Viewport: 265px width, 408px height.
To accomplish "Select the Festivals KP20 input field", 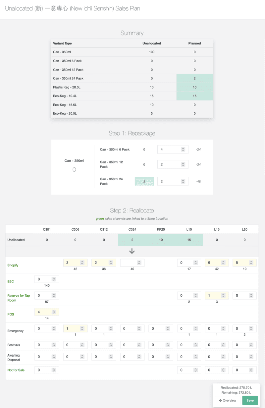I will tap(161, 345).
